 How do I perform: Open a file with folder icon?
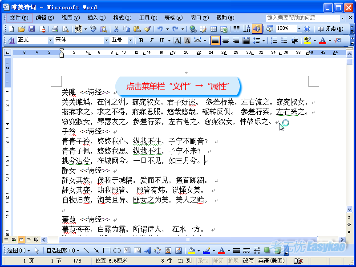tap(21, 29)
